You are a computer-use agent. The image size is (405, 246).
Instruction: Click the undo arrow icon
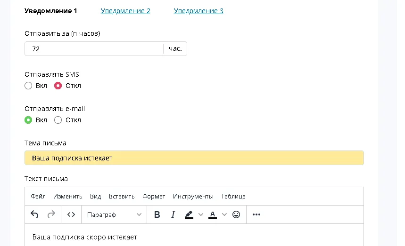pyautogui.click(x=34, y=214)
